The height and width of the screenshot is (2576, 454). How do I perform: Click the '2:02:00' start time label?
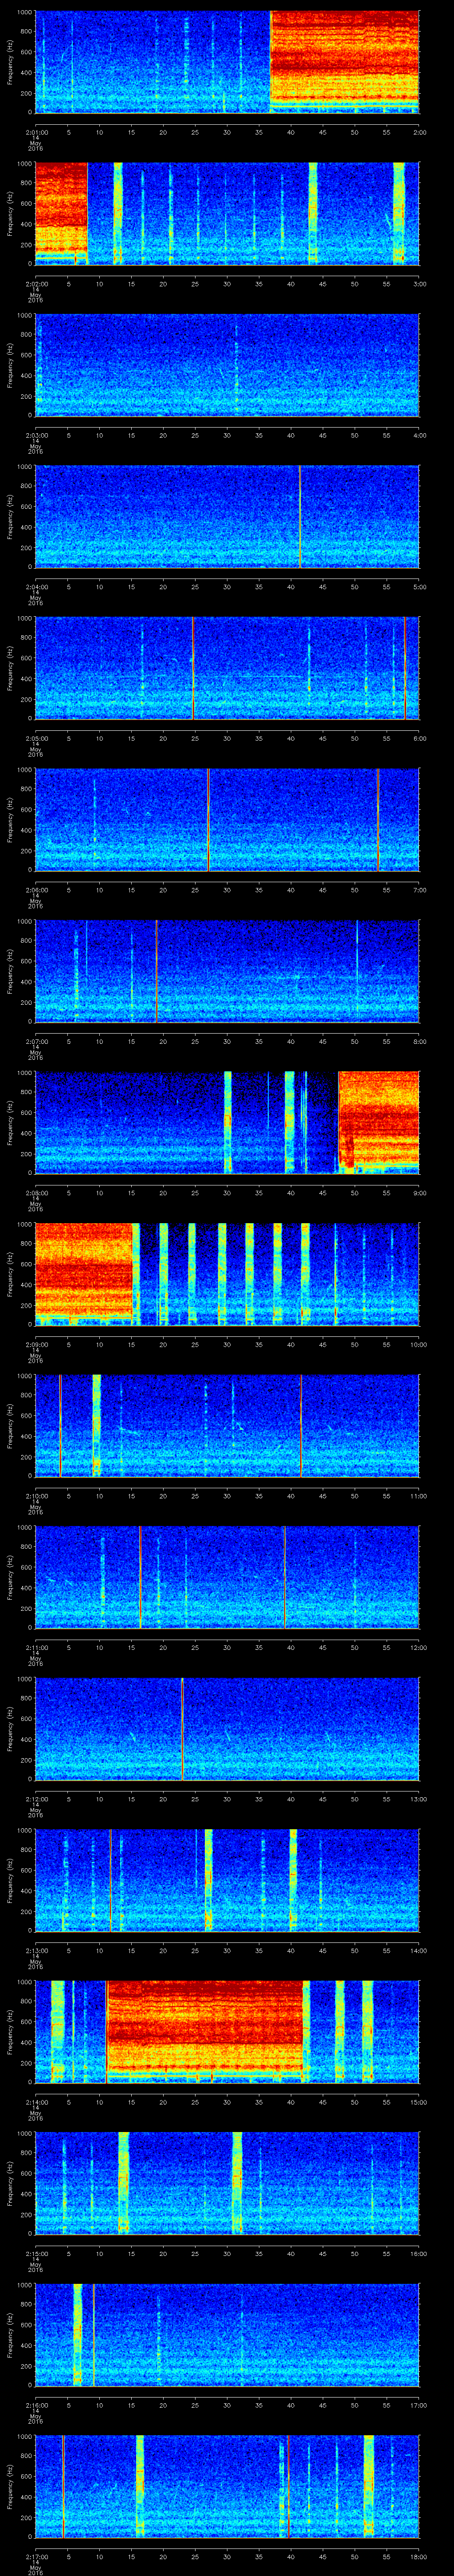click(36, 284)
